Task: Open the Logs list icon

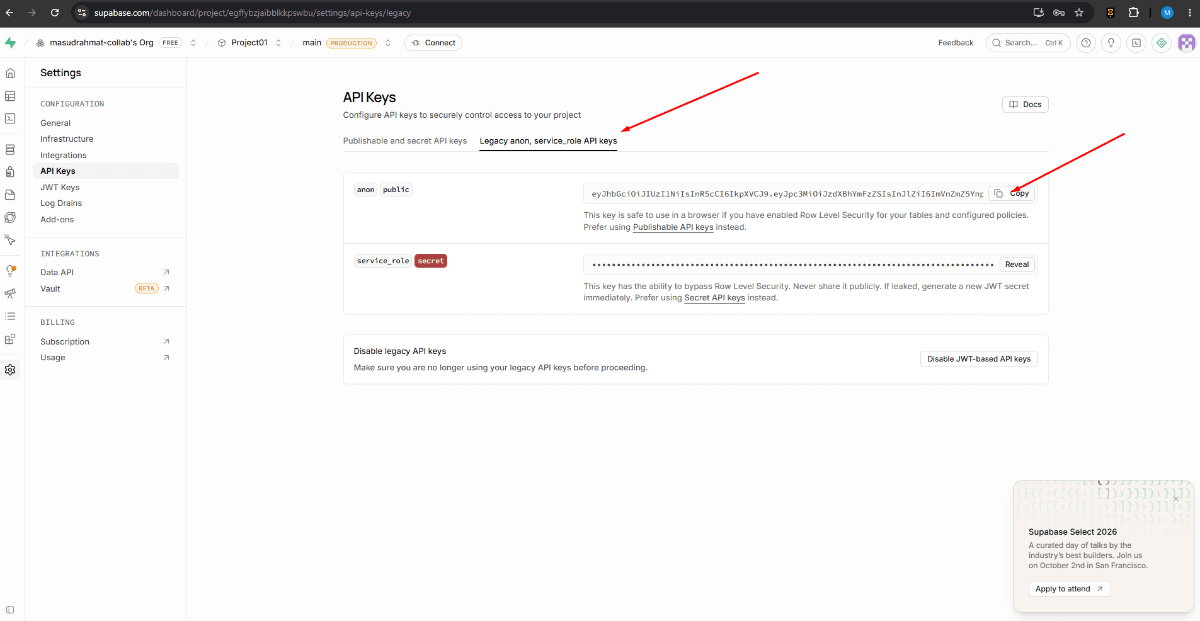Action: 10,316
